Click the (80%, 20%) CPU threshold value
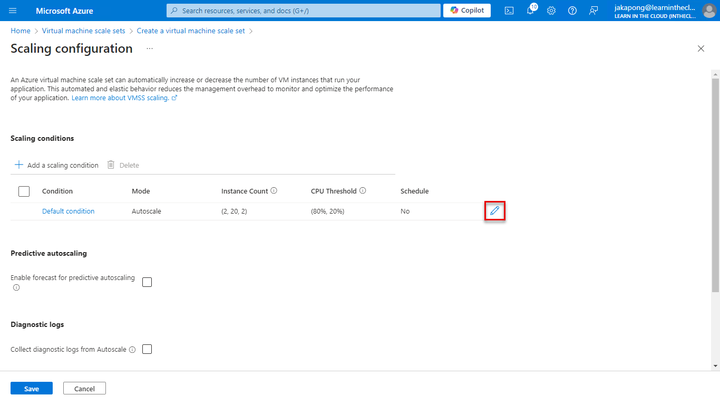Image resolution: width=720 pixels, height=405 pixels. (328, 211)
